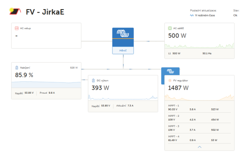Click the AC zátěž load icon
This screenshot has width=240, height=153.
(x=170, y=28)
